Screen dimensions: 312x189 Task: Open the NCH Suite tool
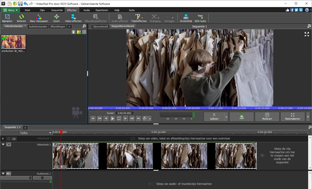[200, 18]
